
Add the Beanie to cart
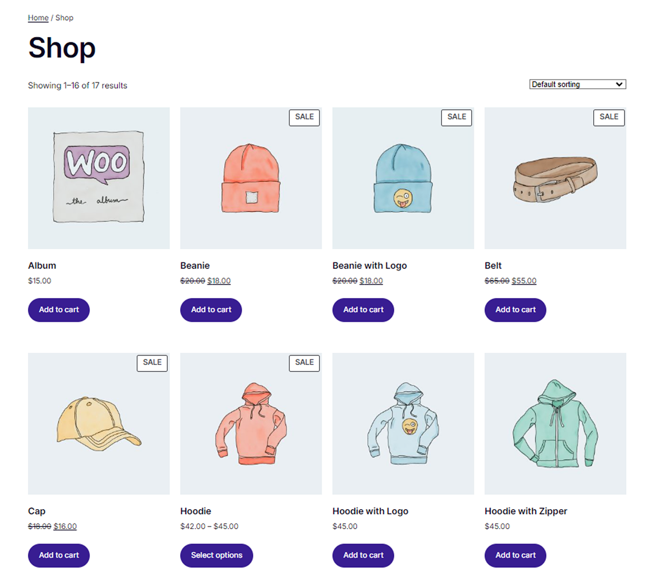[211, 310]
